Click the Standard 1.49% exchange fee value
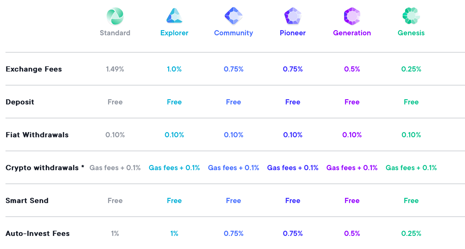 click(115, 69)
